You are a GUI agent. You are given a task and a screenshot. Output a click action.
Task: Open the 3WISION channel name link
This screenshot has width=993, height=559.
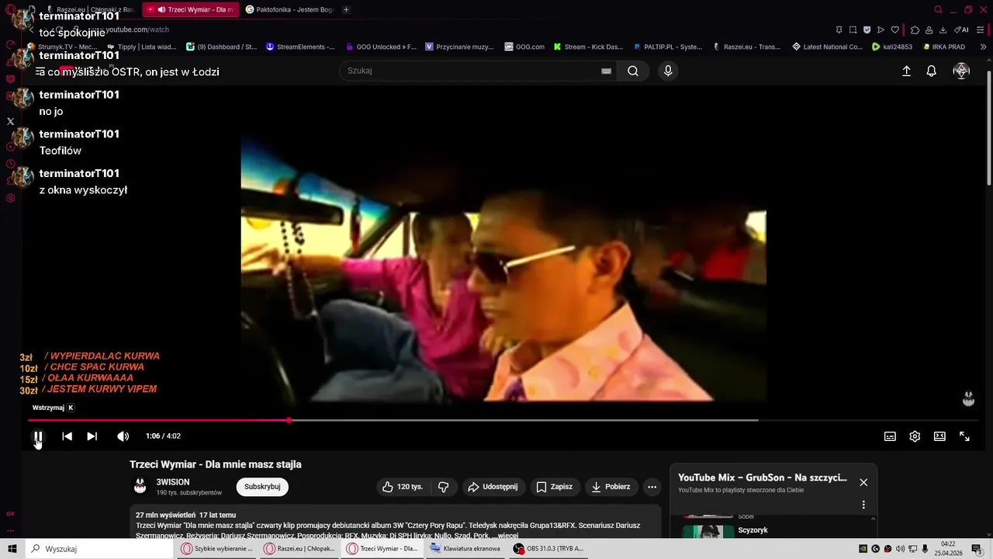[x=173, y=482]
